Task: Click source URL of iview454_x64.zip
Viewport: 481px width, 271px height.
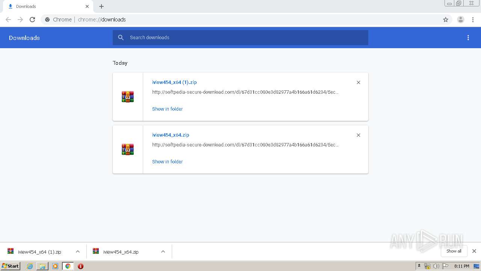Action: pyautogui.click(x=245, y=145)
